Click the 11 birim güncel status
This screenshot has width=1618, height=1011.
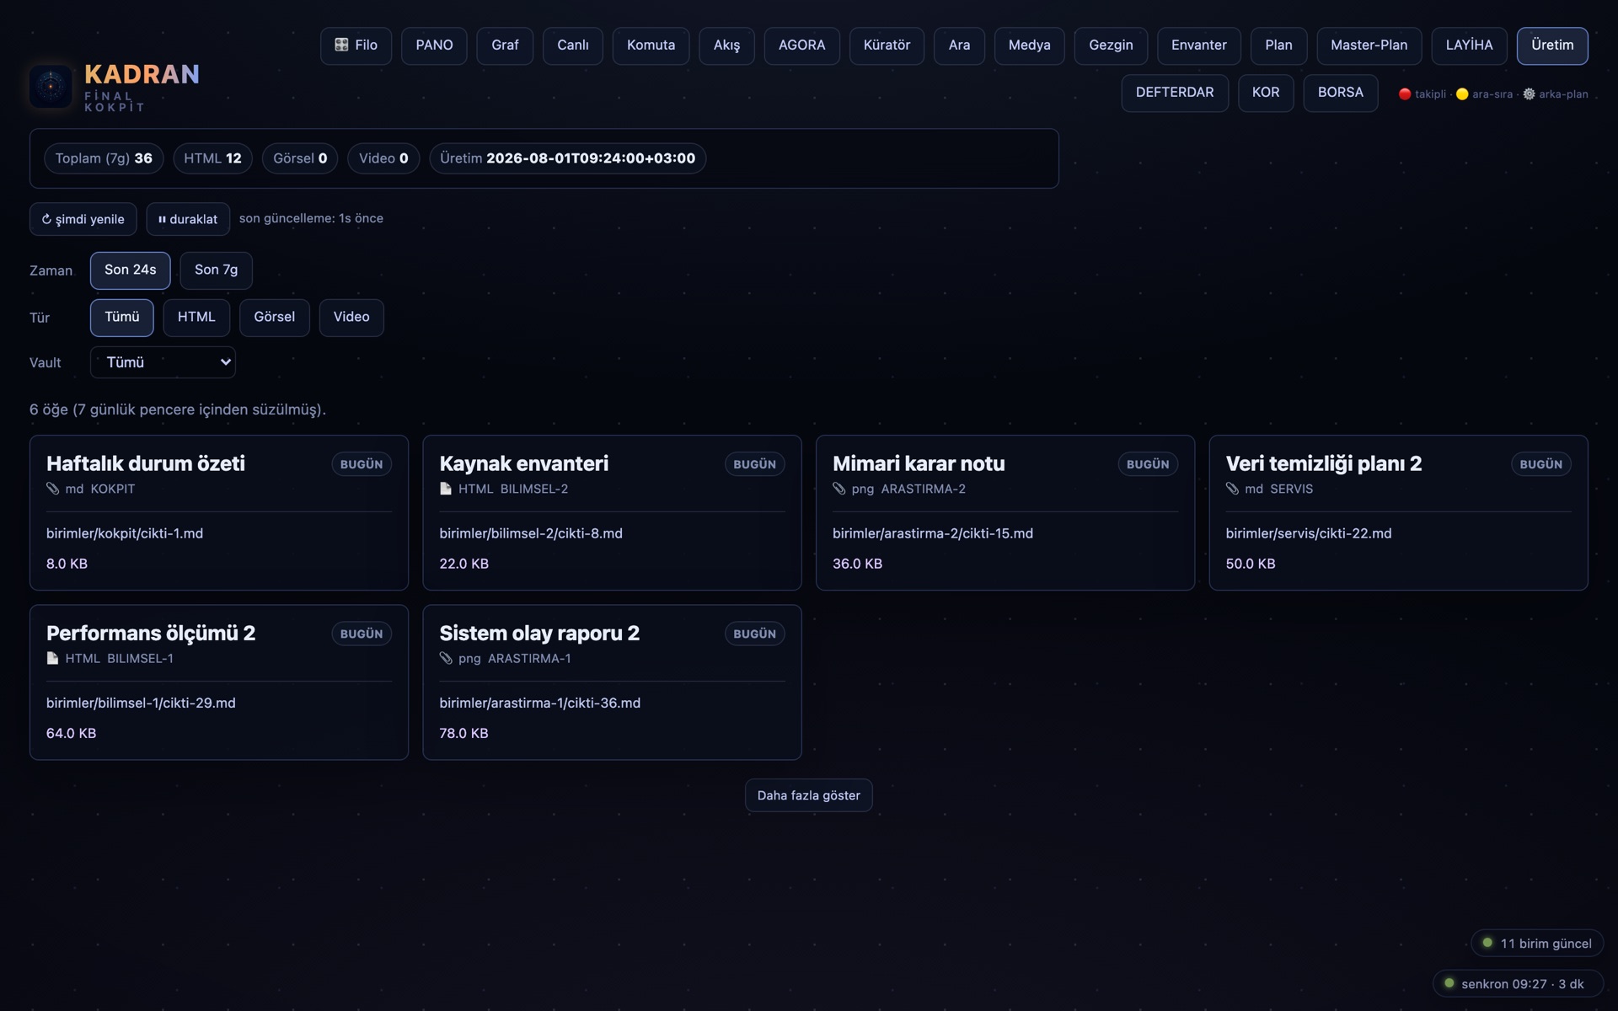(1537, 943)
